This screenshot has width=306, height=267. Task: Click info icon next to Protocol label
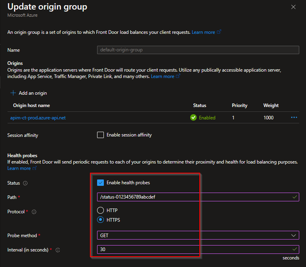[x=34, y=212]
